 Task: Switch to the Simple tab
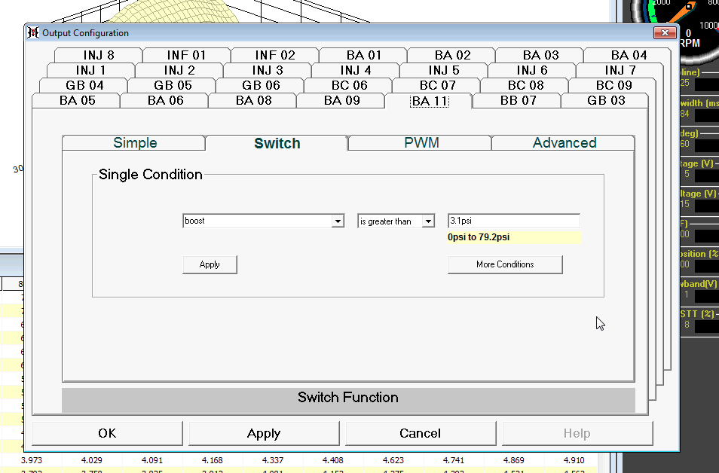point(135,143)
